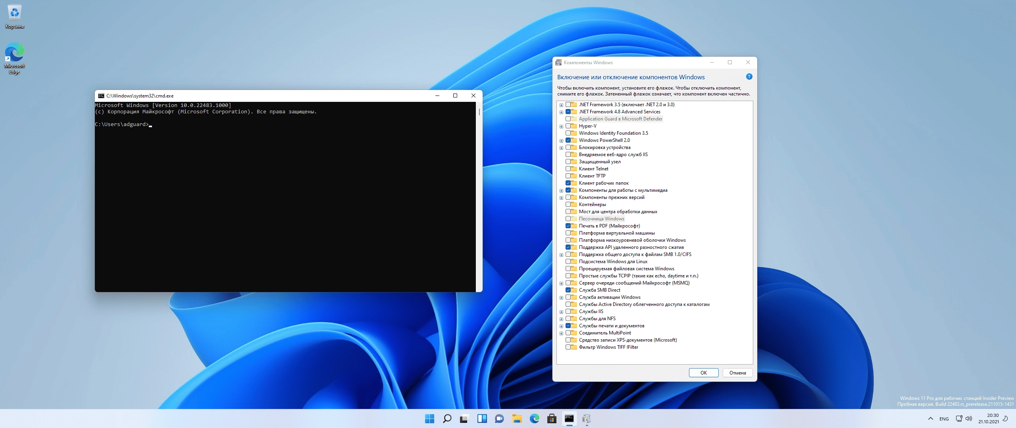
Task: Select Windows Identity Foundation 3.5 row
Action: [613, 133]
